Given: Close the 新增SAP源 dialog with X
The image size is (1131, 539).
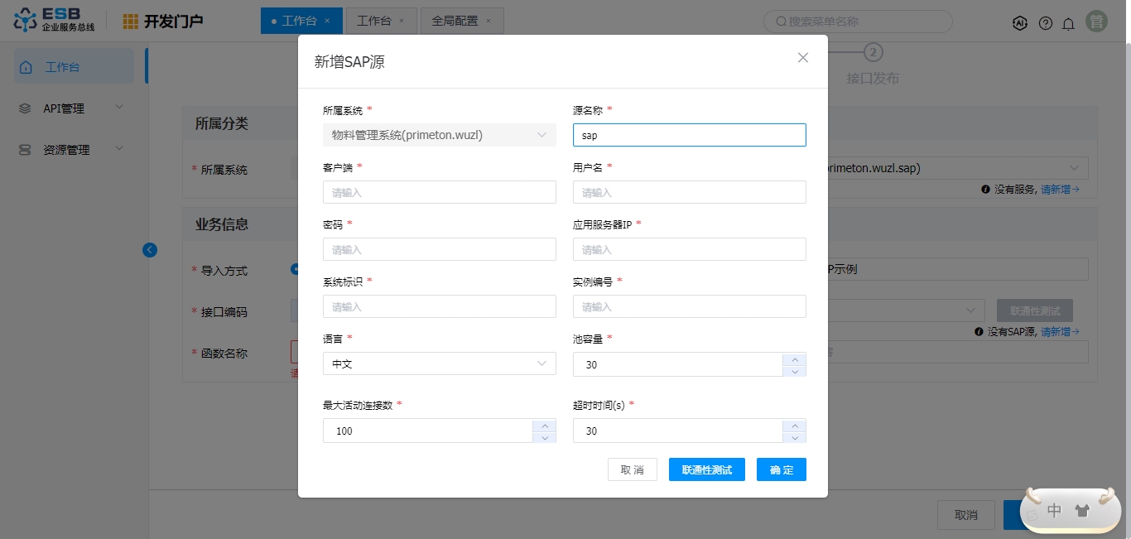Looking at the screenshot, I should click(802, 58).
